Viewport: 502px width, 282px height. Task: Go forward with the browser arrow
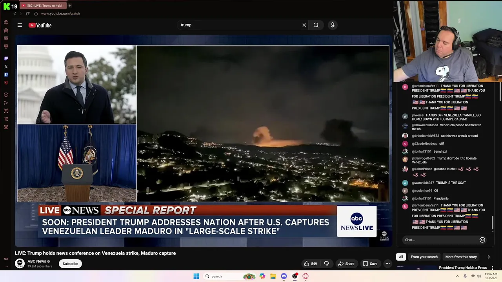coord(21,14)
